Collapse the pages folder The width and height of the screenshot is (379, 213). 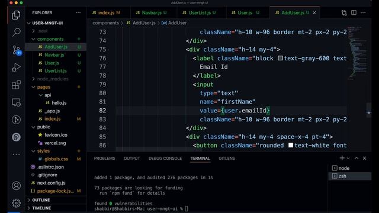pos(56,87)
